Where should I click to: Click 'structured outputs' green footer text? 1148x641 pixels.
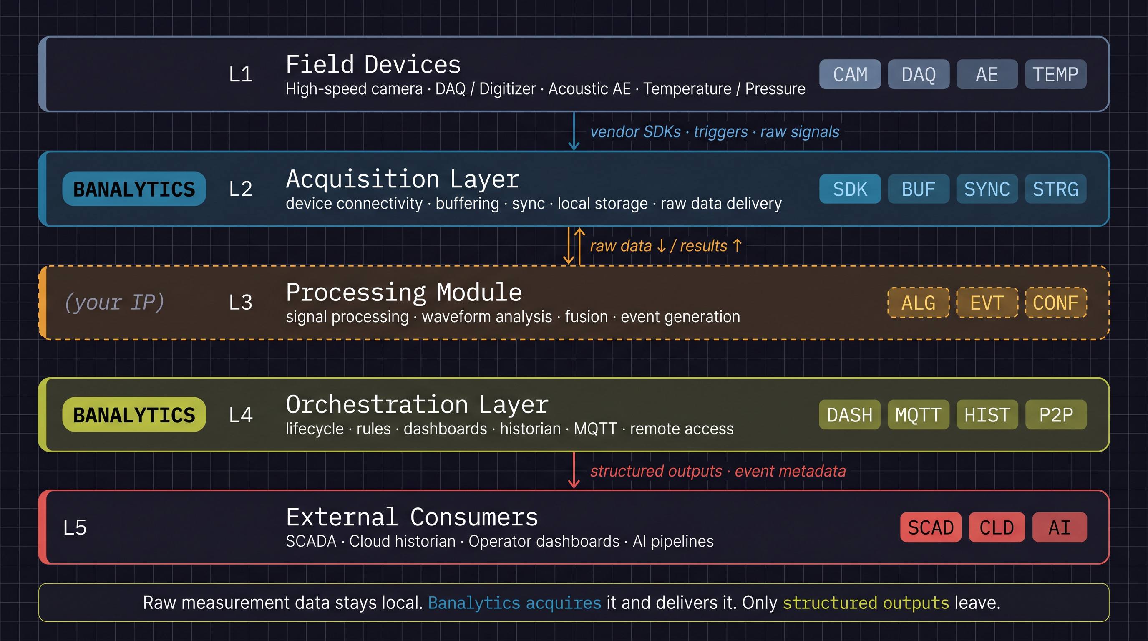click(866, 603)
